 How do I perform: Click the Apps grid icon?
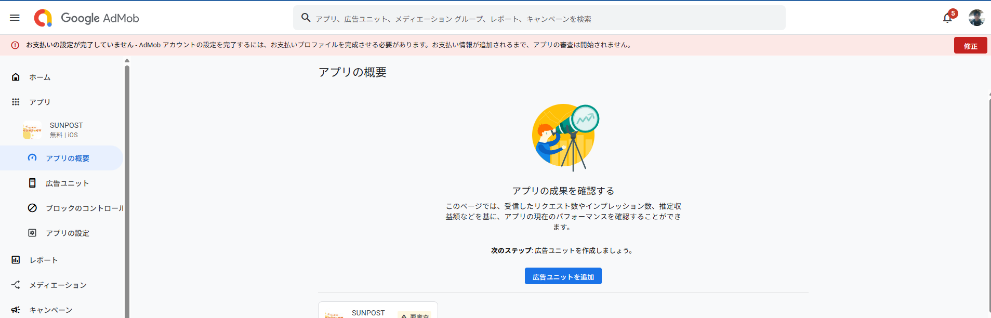click(16, 102)
